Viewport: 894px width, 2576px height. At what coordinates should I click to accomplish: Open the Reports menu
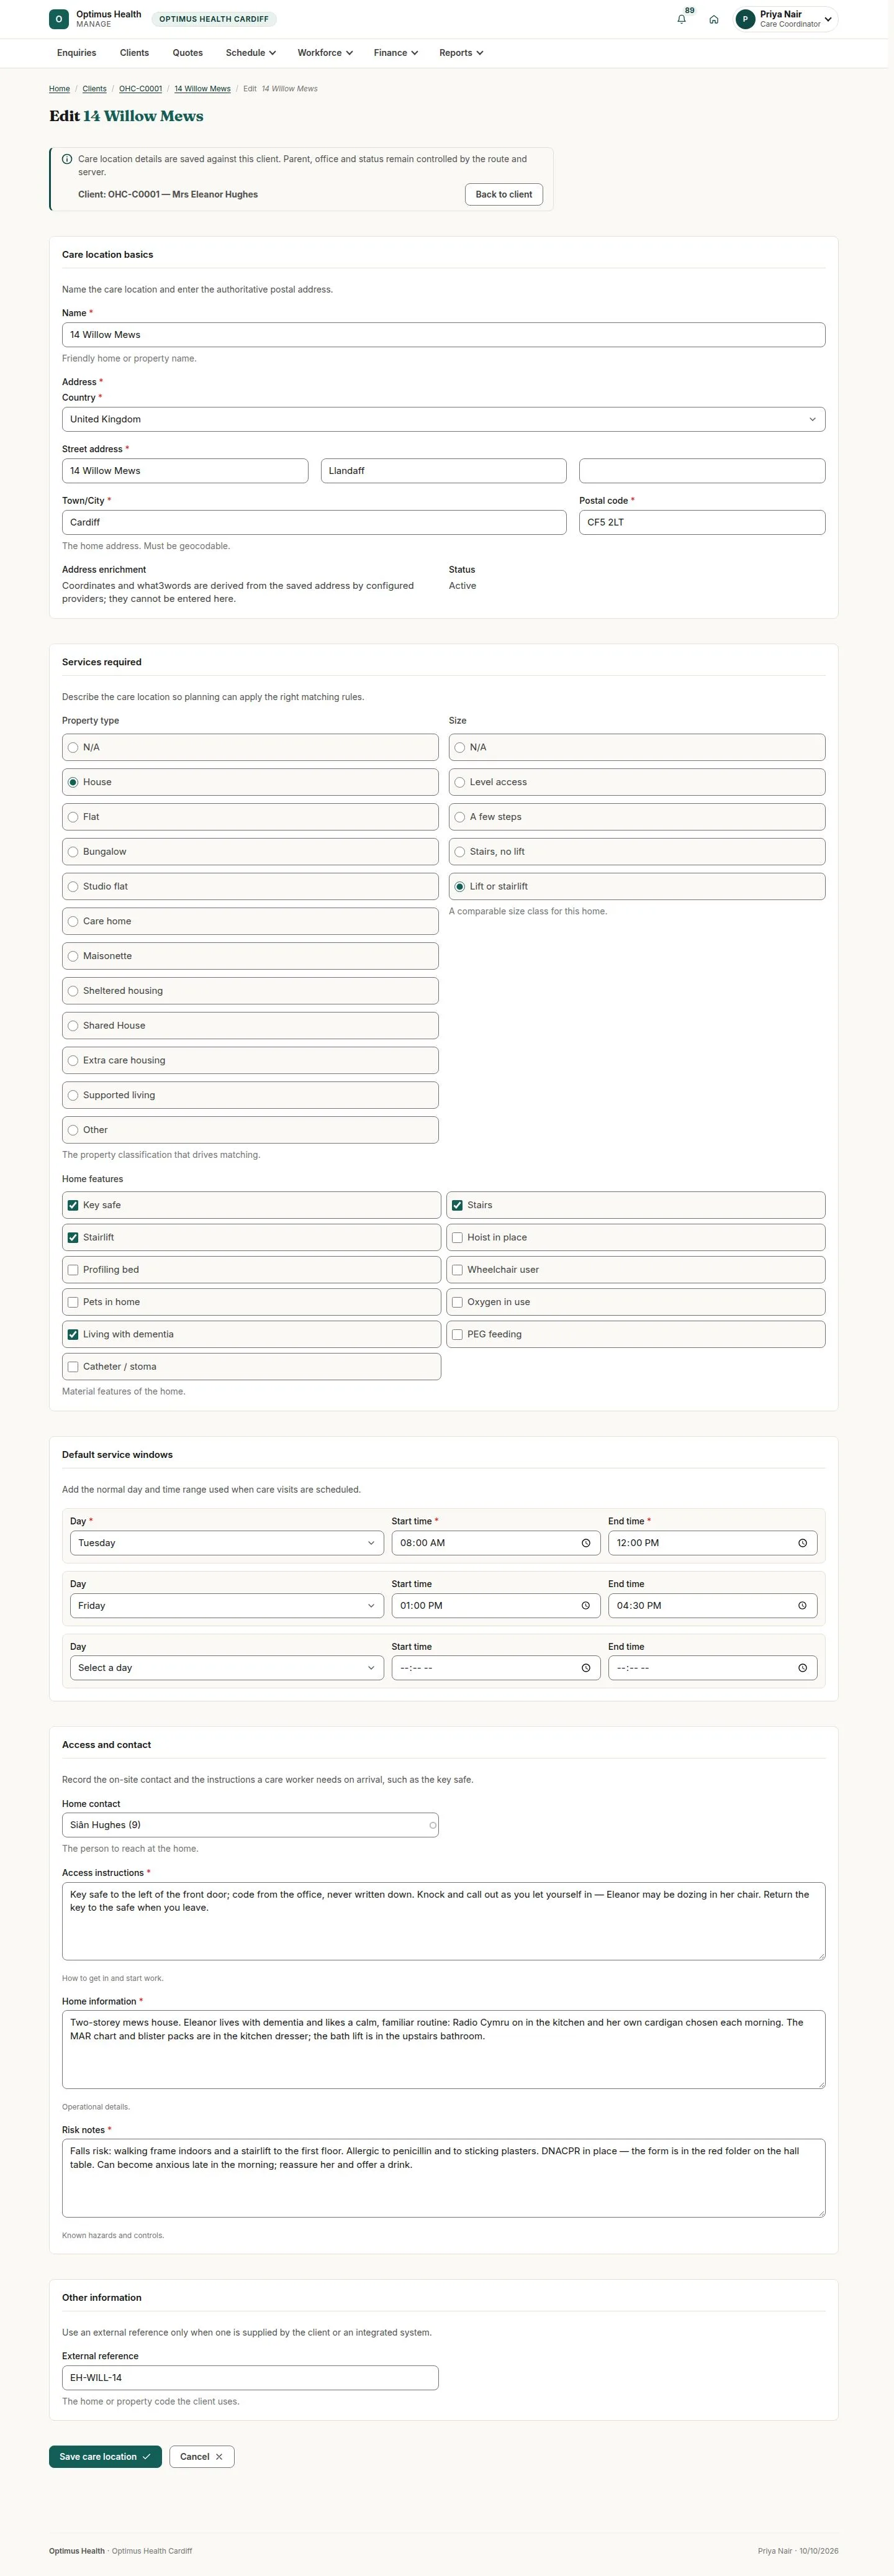461,53
